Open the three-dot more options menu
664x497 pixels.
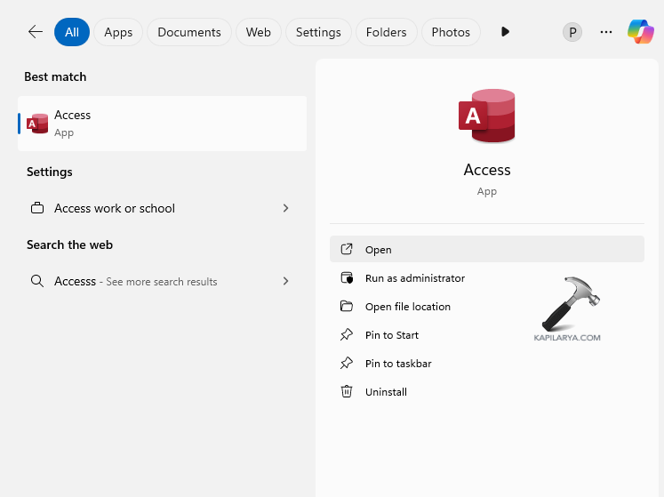(606, 32)
